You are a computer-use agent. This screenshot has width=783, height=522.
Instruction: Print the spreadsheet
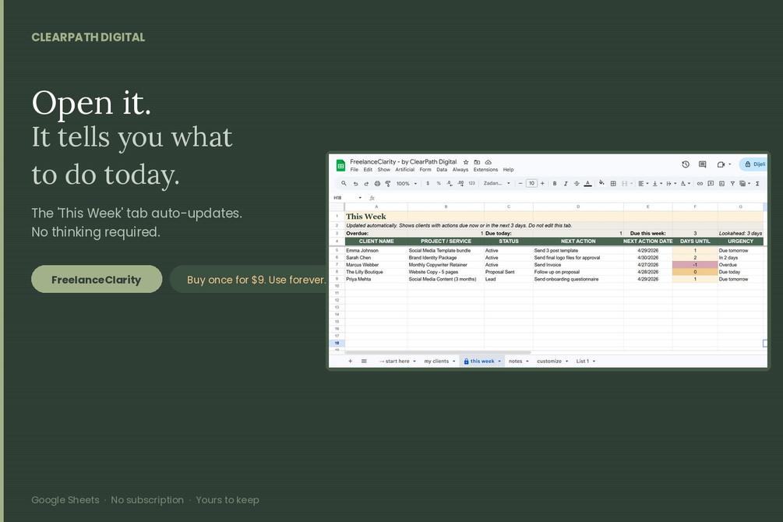pos(377,183)
